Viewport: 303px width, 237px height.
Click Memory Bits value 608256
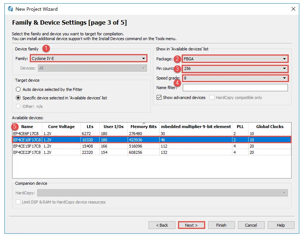click(x=135, y=152)
